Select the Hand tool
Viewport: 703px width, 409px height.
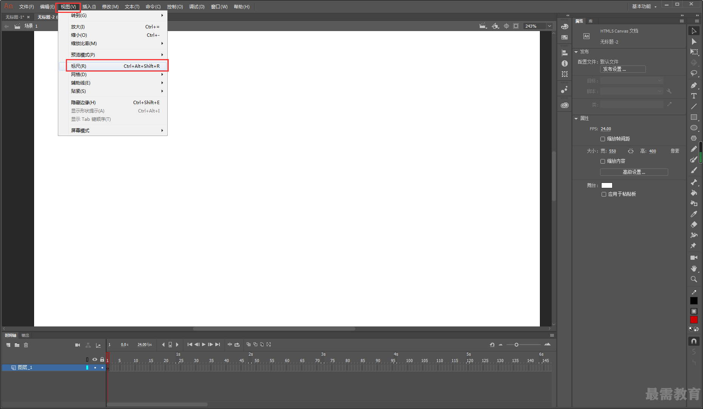point(694,268)
